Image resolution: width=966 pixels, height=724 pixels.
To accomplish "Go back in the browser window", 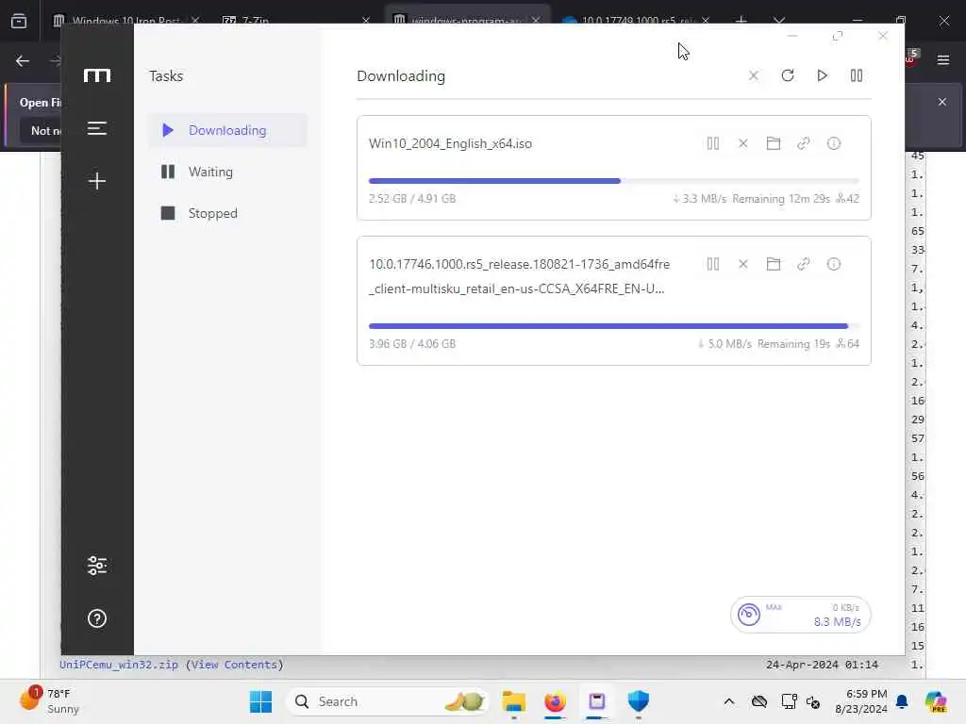I will [x=23, y=60].
